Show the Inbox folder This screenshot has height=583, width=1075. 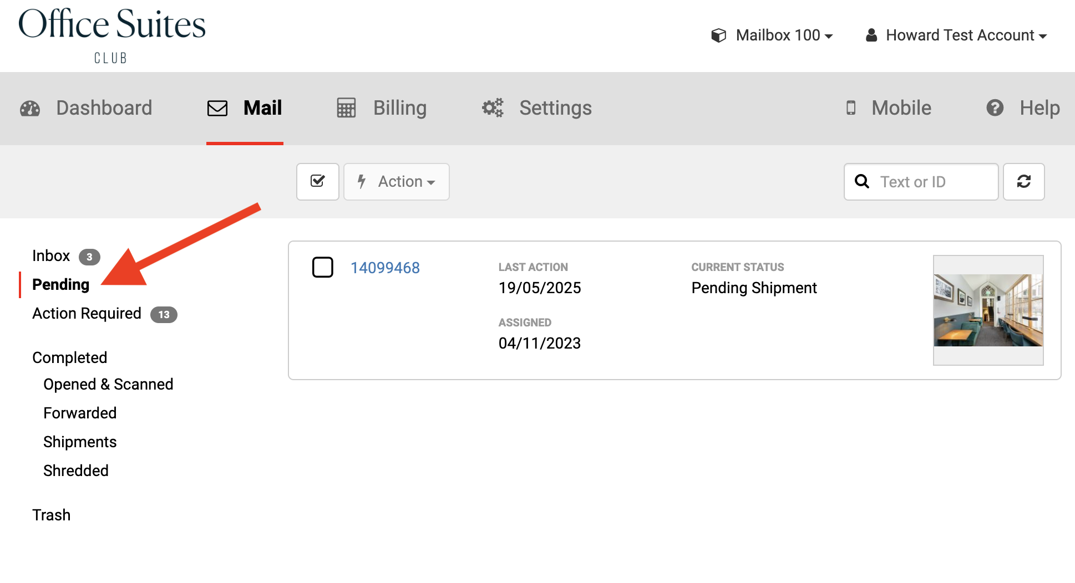51,256
